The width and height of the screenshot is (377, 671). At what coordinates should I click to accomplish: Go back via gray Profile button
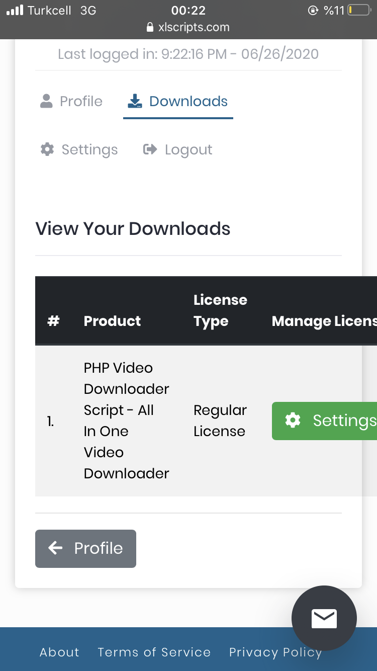[x=85, y=548]
